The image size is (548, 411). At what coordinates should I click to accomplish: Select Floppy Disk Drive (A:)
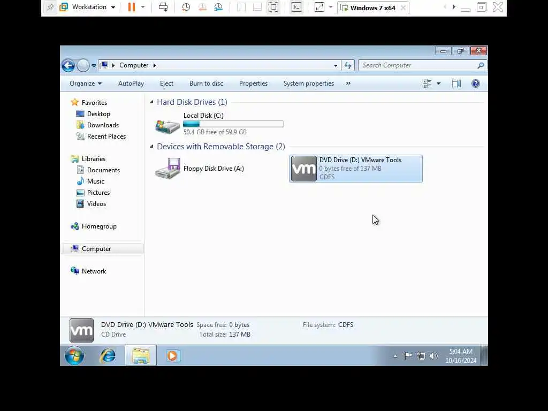[219, 169]
